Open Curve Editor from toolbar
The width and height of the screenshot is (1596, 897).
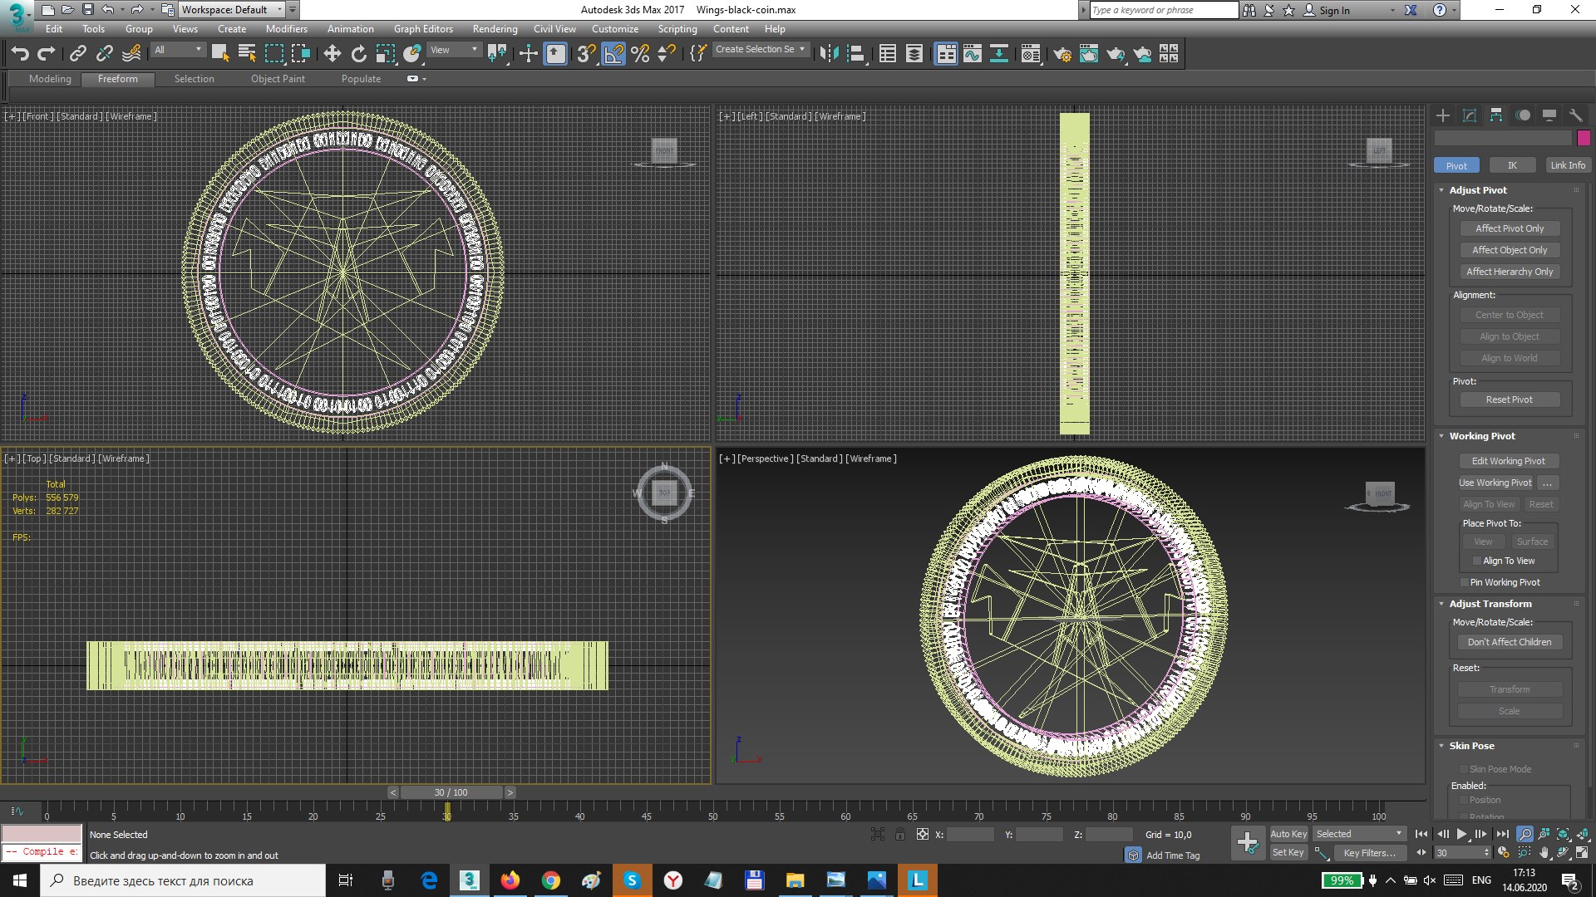pyautogui.click(x=973, y=54)
